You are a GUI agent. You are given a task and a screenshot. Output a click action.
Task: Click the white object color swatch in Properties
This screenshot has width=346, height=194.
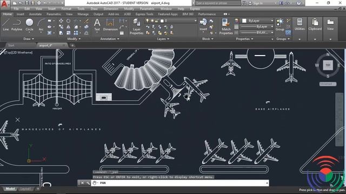tap(244, 20)
